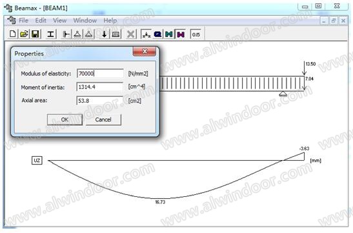Image resolution: width=353 pixels, height=233 pixels.
Task: Toggle the shear force Q diagram
Action: [x=157, y=34]
